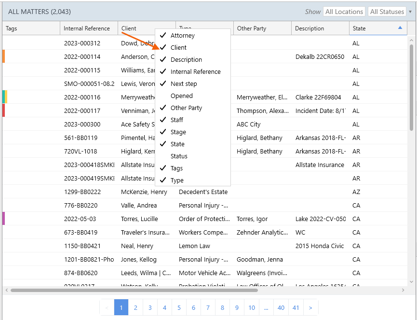Click the scroll down arrow
417x320 pixels.
(x=411, y=282)
